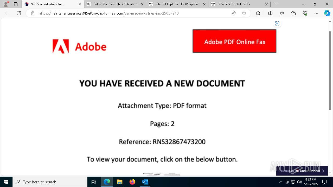Click the scrollbar up arrow
The width and height of the screenshot is (333, 187).
coord(330,22)
